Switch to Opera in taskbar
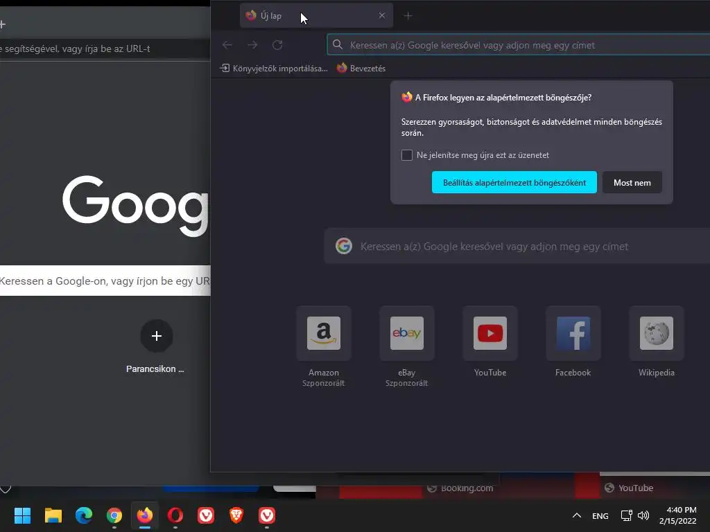This screenshot has height=532, width=710. coord(175,515)
